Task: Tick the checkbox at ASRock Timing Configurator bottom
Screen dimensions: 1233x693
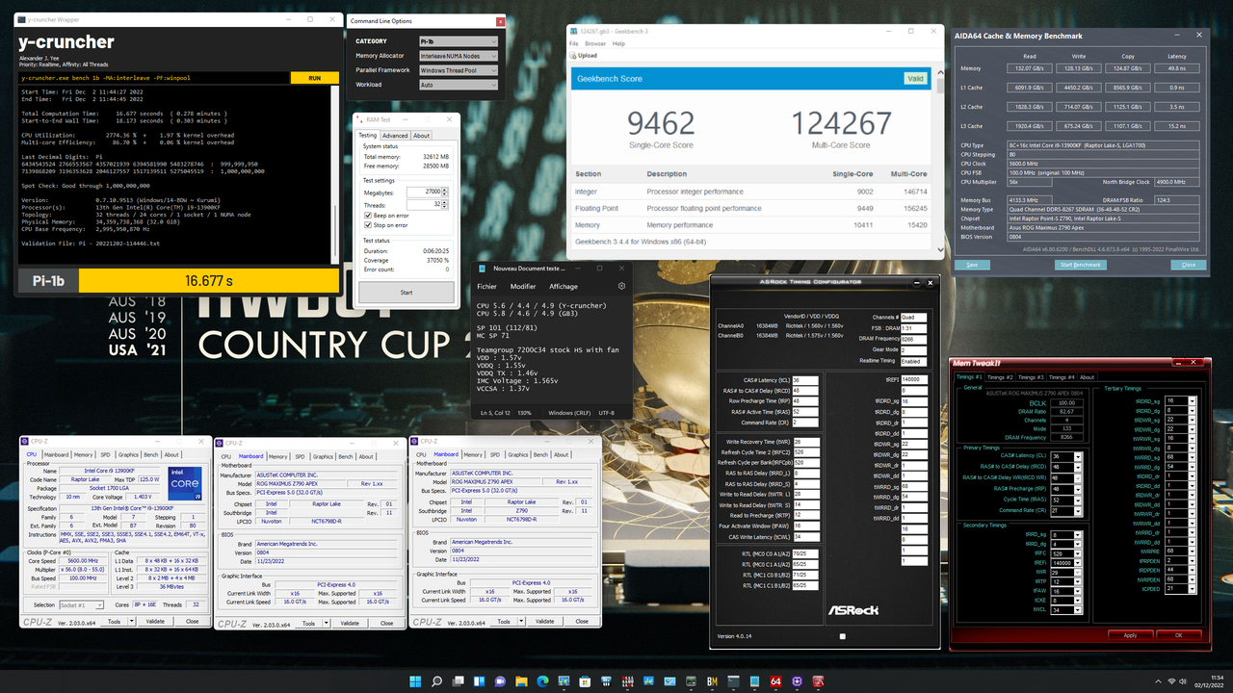Action: tap(842, 636)
